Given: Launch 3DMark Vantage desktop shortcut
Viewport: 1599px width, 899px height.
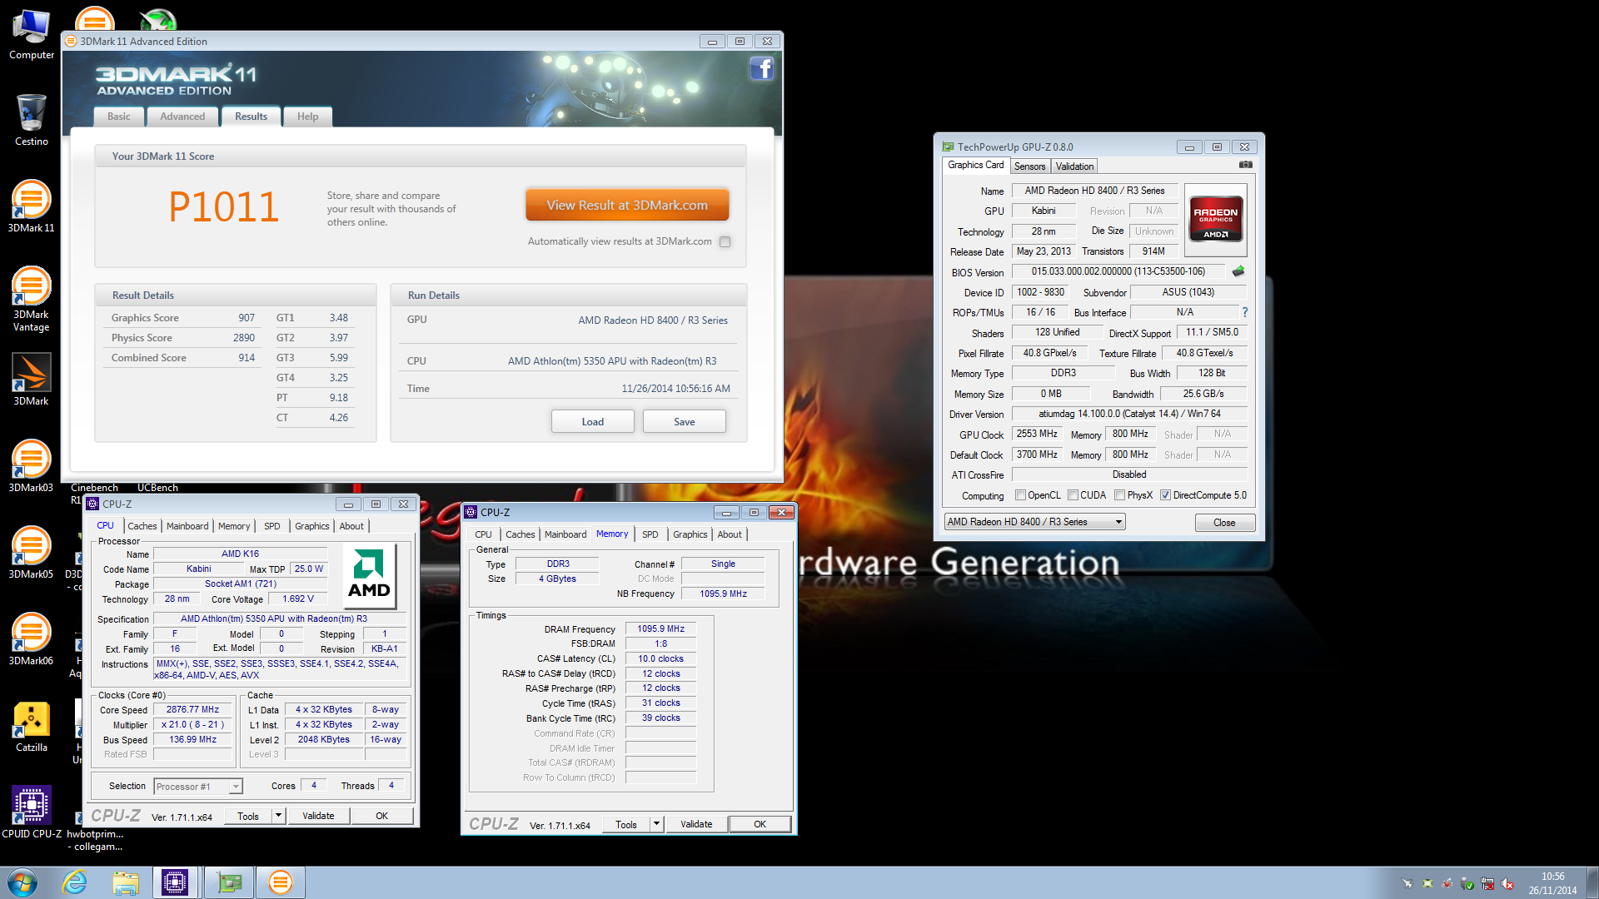Looking at the screenshot, I should [x=32, y=298].
